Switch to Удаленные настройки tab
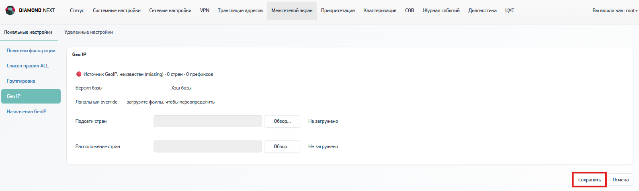This screenshot has width=639, height=191. (88, 32)
